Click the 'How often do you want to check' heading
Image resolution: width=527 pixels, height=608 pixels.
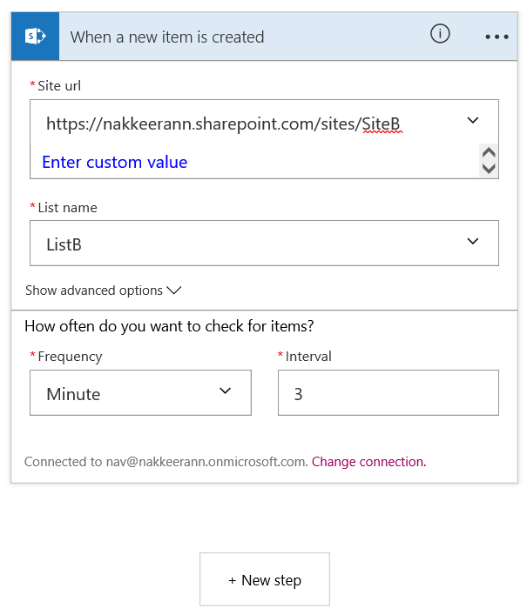pyautogui.click(x=169, y=327)
